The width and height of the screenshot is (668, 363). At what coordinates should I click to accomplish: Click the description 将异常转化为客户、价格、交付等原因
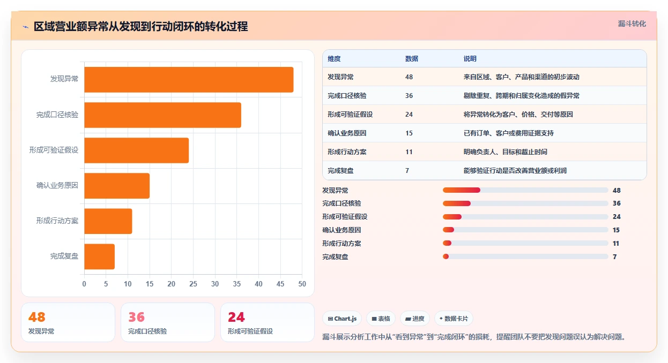pos(518,115)
